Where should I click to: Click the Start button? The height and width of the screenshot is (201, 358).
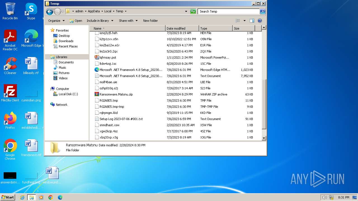click(8, 197)
